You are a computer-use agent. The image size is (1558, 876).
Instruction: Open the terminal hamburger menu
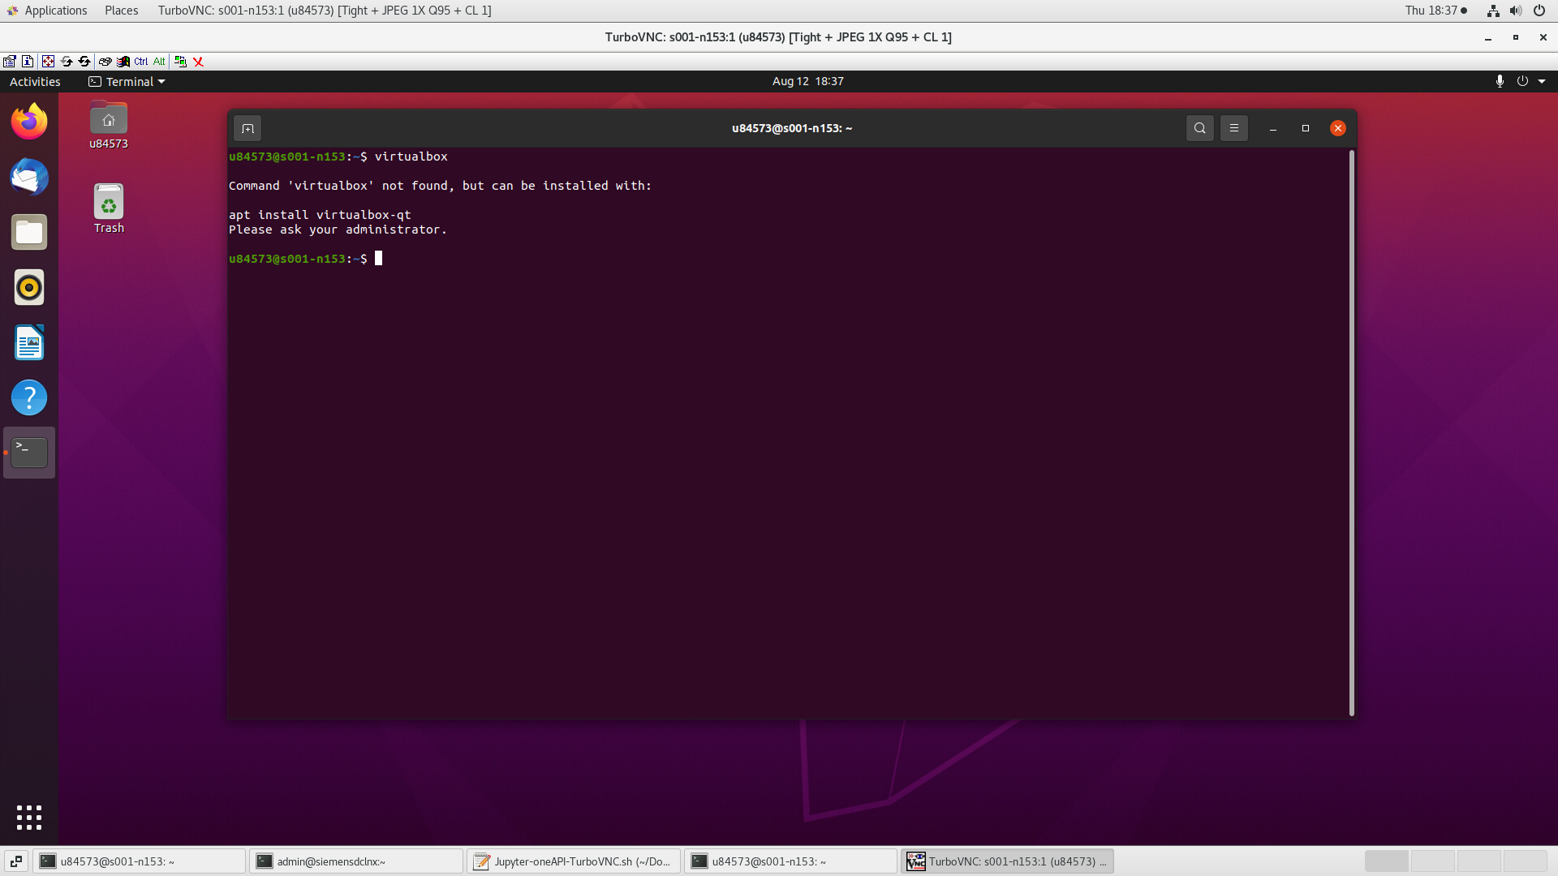coord(1233,128)
